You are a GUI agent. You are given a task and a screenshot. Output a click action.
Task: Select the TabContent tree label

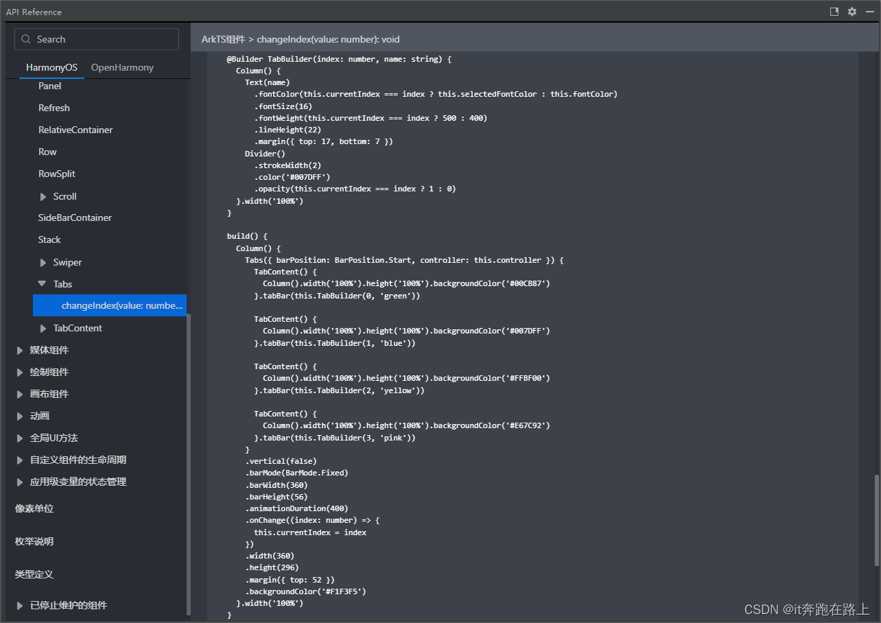(78, 328)
